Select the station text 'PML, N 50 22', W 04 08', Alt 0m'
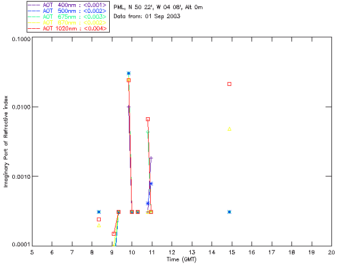 (158, 7)
